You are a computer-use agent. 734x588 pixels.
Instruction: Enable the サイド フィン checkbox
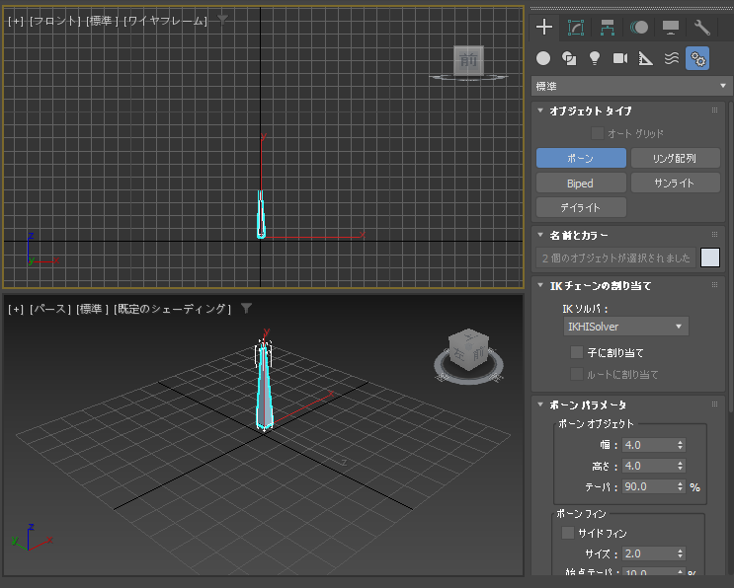(568, 533)
